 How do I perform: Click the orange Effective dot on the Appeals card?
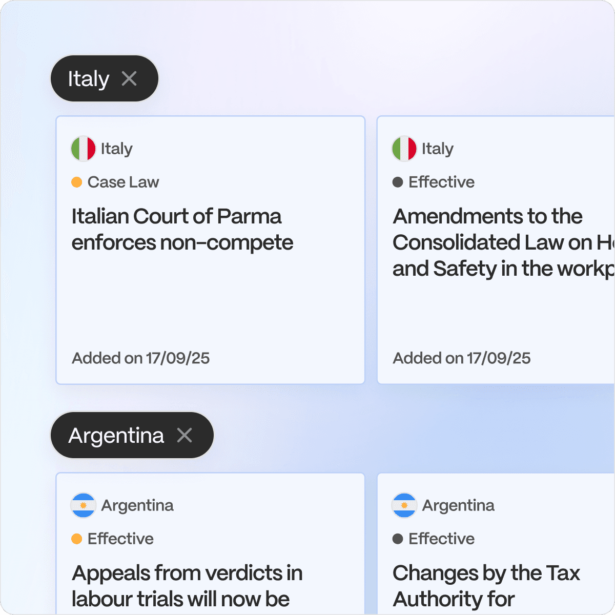(x=76, y=539)
